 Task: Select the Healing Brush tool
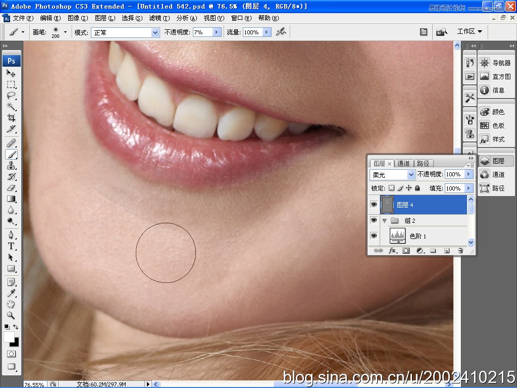pyautogui.click(x=11, y=143)
